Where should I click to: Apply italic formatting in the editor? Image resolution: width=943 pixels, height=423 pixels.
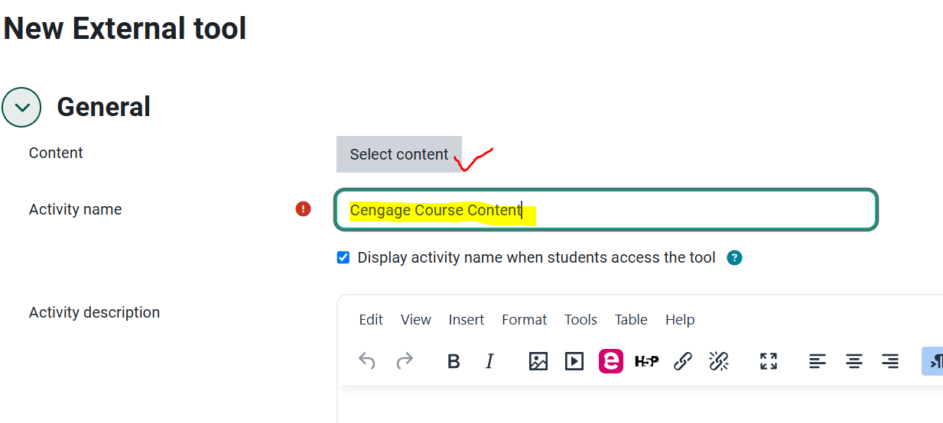[489, 361]
